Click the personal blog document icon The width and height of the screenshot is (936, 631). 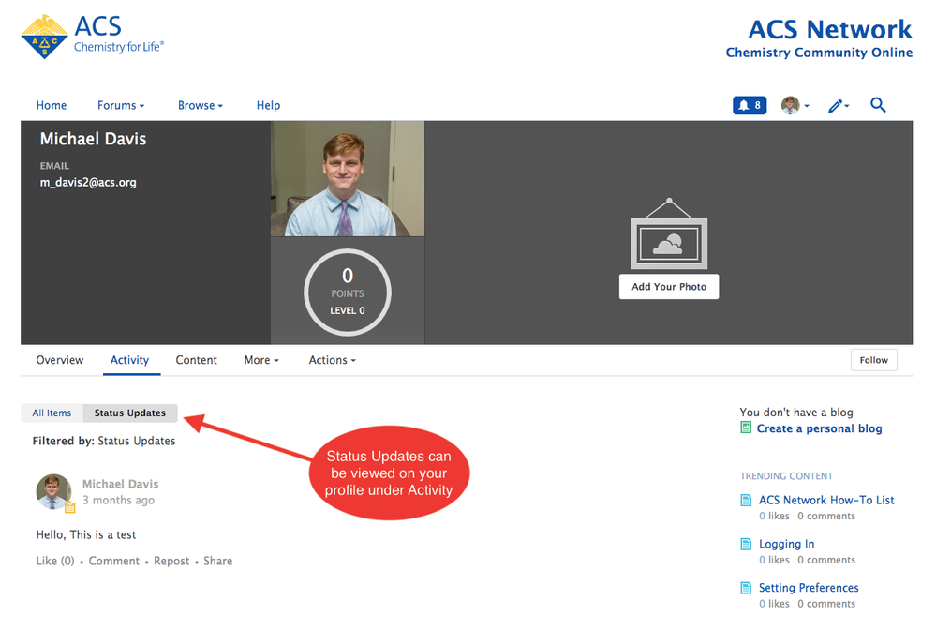click(746, 428)
